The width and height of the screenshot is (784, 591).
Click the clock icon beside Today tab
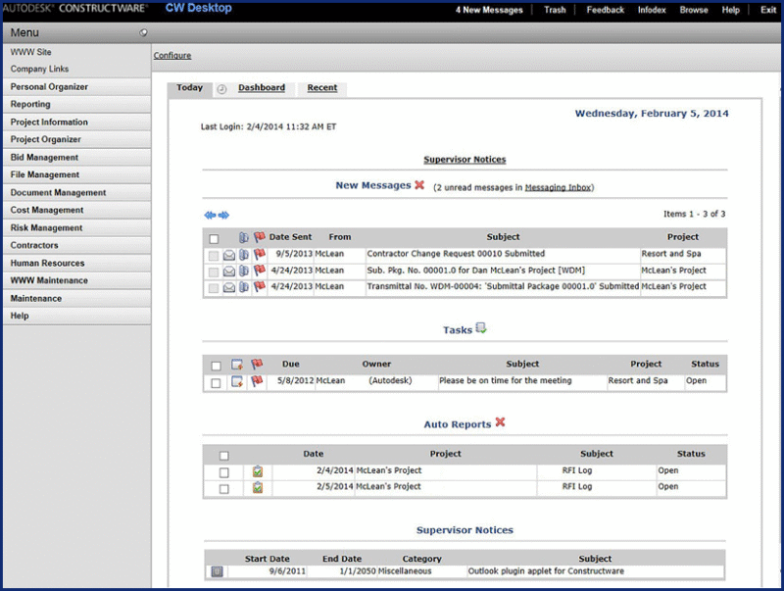(x=221, y=89)
